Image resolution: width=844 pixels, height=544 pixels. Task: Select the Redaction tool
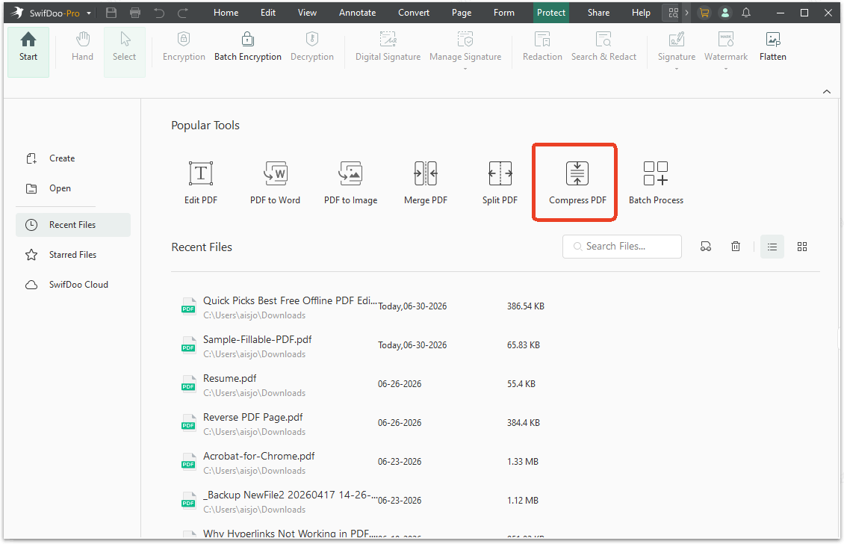point(542,47)
